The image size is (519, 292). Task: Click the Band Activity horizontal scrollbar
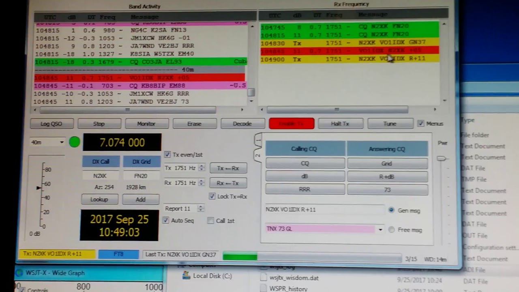pyautogui.click(x=127, y=110)
